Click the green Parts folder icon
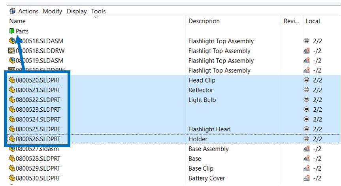The height and width of the screenshot is (186, 341). click(12, 31)
